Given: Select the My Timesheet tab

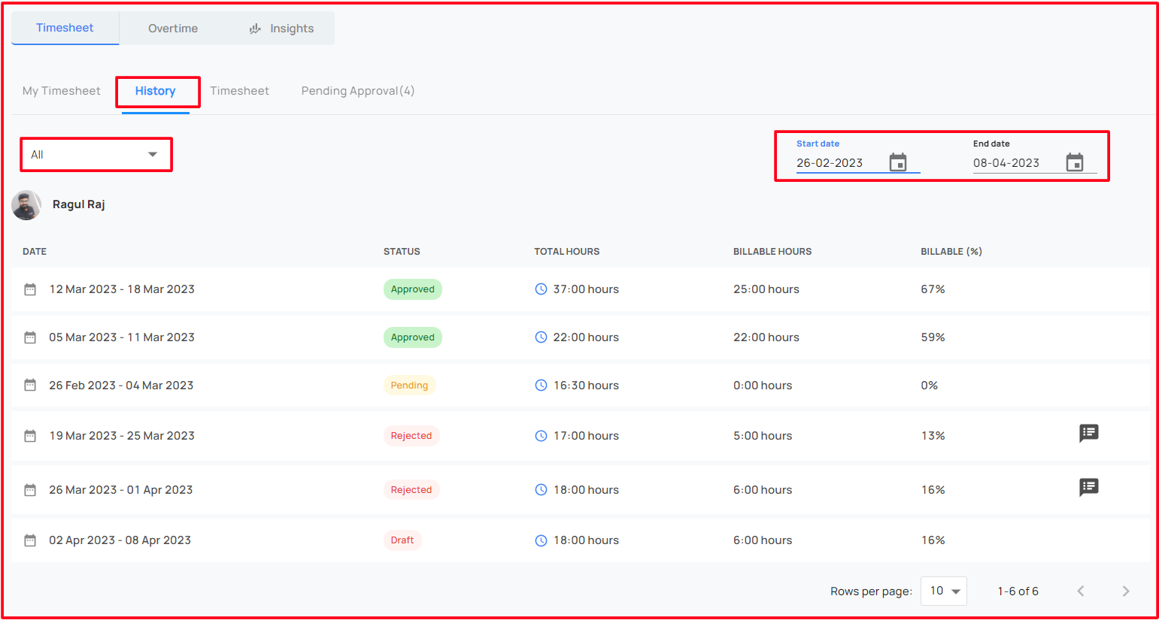Looking at the screenshot, I should tap(62, 91).
